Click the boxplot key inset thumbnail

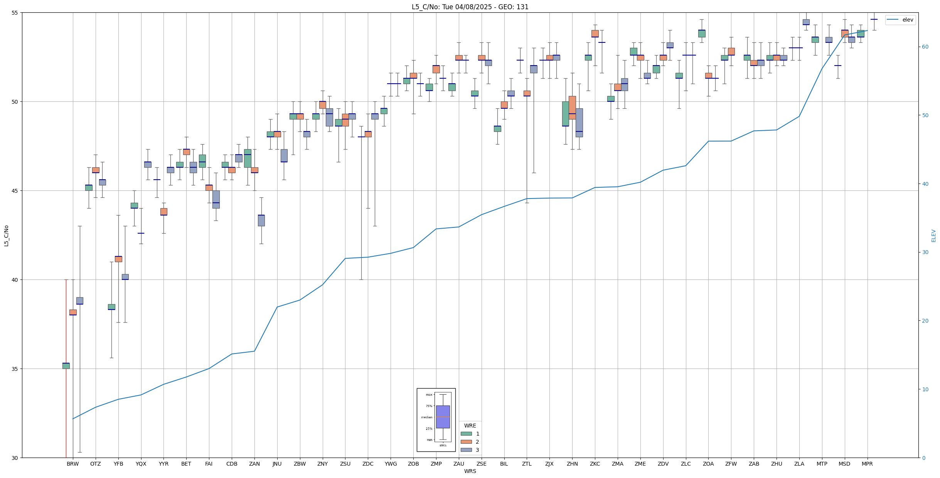tap(436, 420)
